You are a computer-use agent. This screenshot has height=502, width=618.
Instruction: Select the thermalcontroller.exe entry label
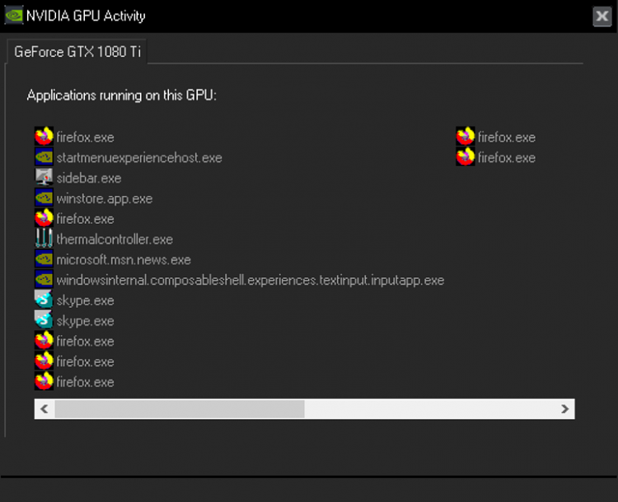(115, 239)
